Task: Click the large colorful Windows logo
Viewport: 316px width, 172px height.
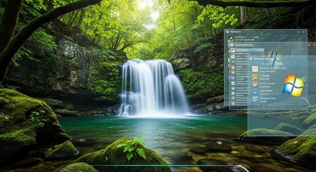Action: coord(293,85)
